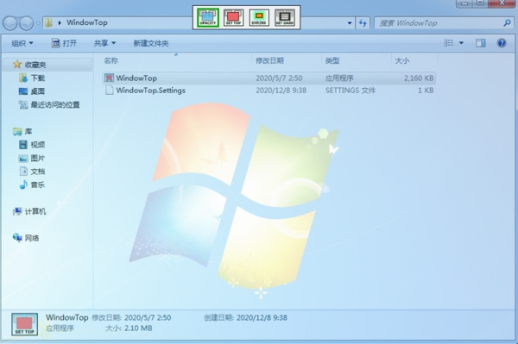Viewport: 518px width, 344px height.
Task: Refresh the folder with the refresh button
Action: click(363, 23)
